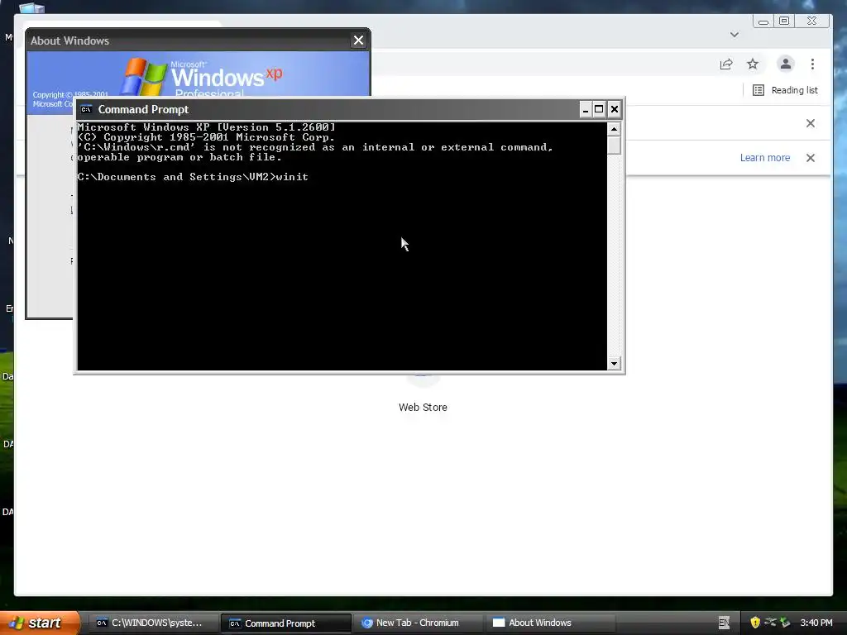The height and width of the screenshot is (635, 847).
Task: Click the Chromium share page icon
Action: [726, 64]
